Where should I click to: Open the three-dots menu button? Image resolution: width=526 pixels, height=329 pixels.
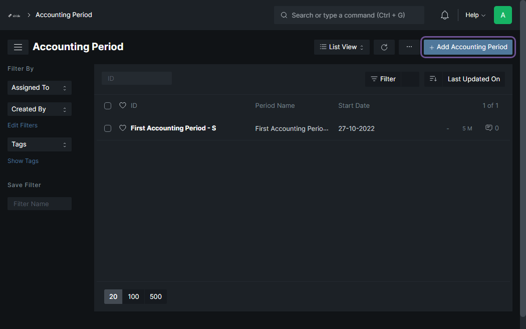(409, 47)
